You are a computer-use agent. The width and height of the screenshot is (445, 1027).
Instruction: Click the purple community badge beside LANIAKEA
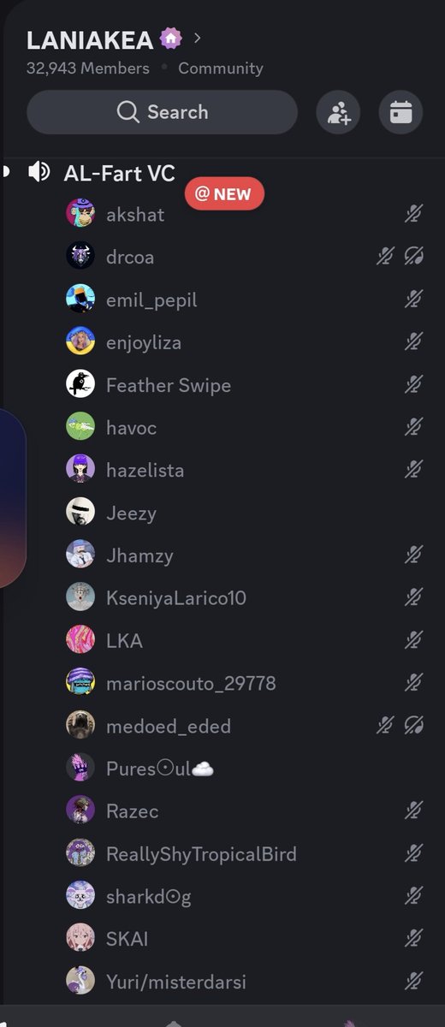point(171,39)
